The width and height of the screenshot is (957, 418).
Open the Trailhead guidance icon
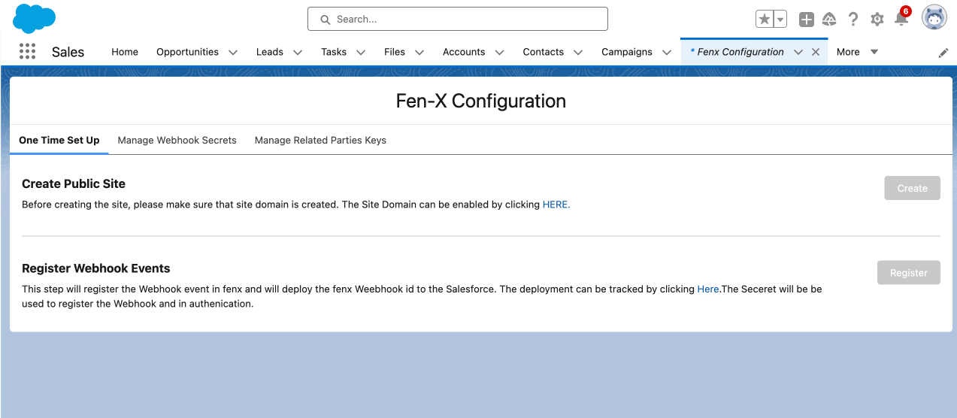click(x=829, y=20)
